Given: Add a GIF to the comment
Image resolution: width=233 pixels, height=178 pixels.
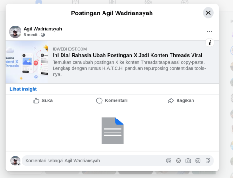Looking at the screenshot, I should pos(198,161).
